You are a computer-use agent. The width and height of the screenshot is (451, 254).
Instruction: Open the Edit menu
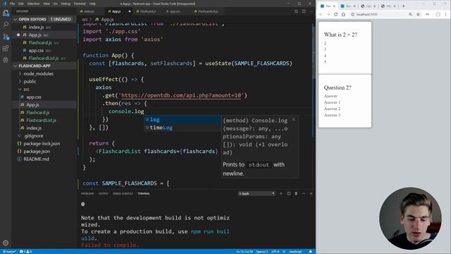click(21, 4)
